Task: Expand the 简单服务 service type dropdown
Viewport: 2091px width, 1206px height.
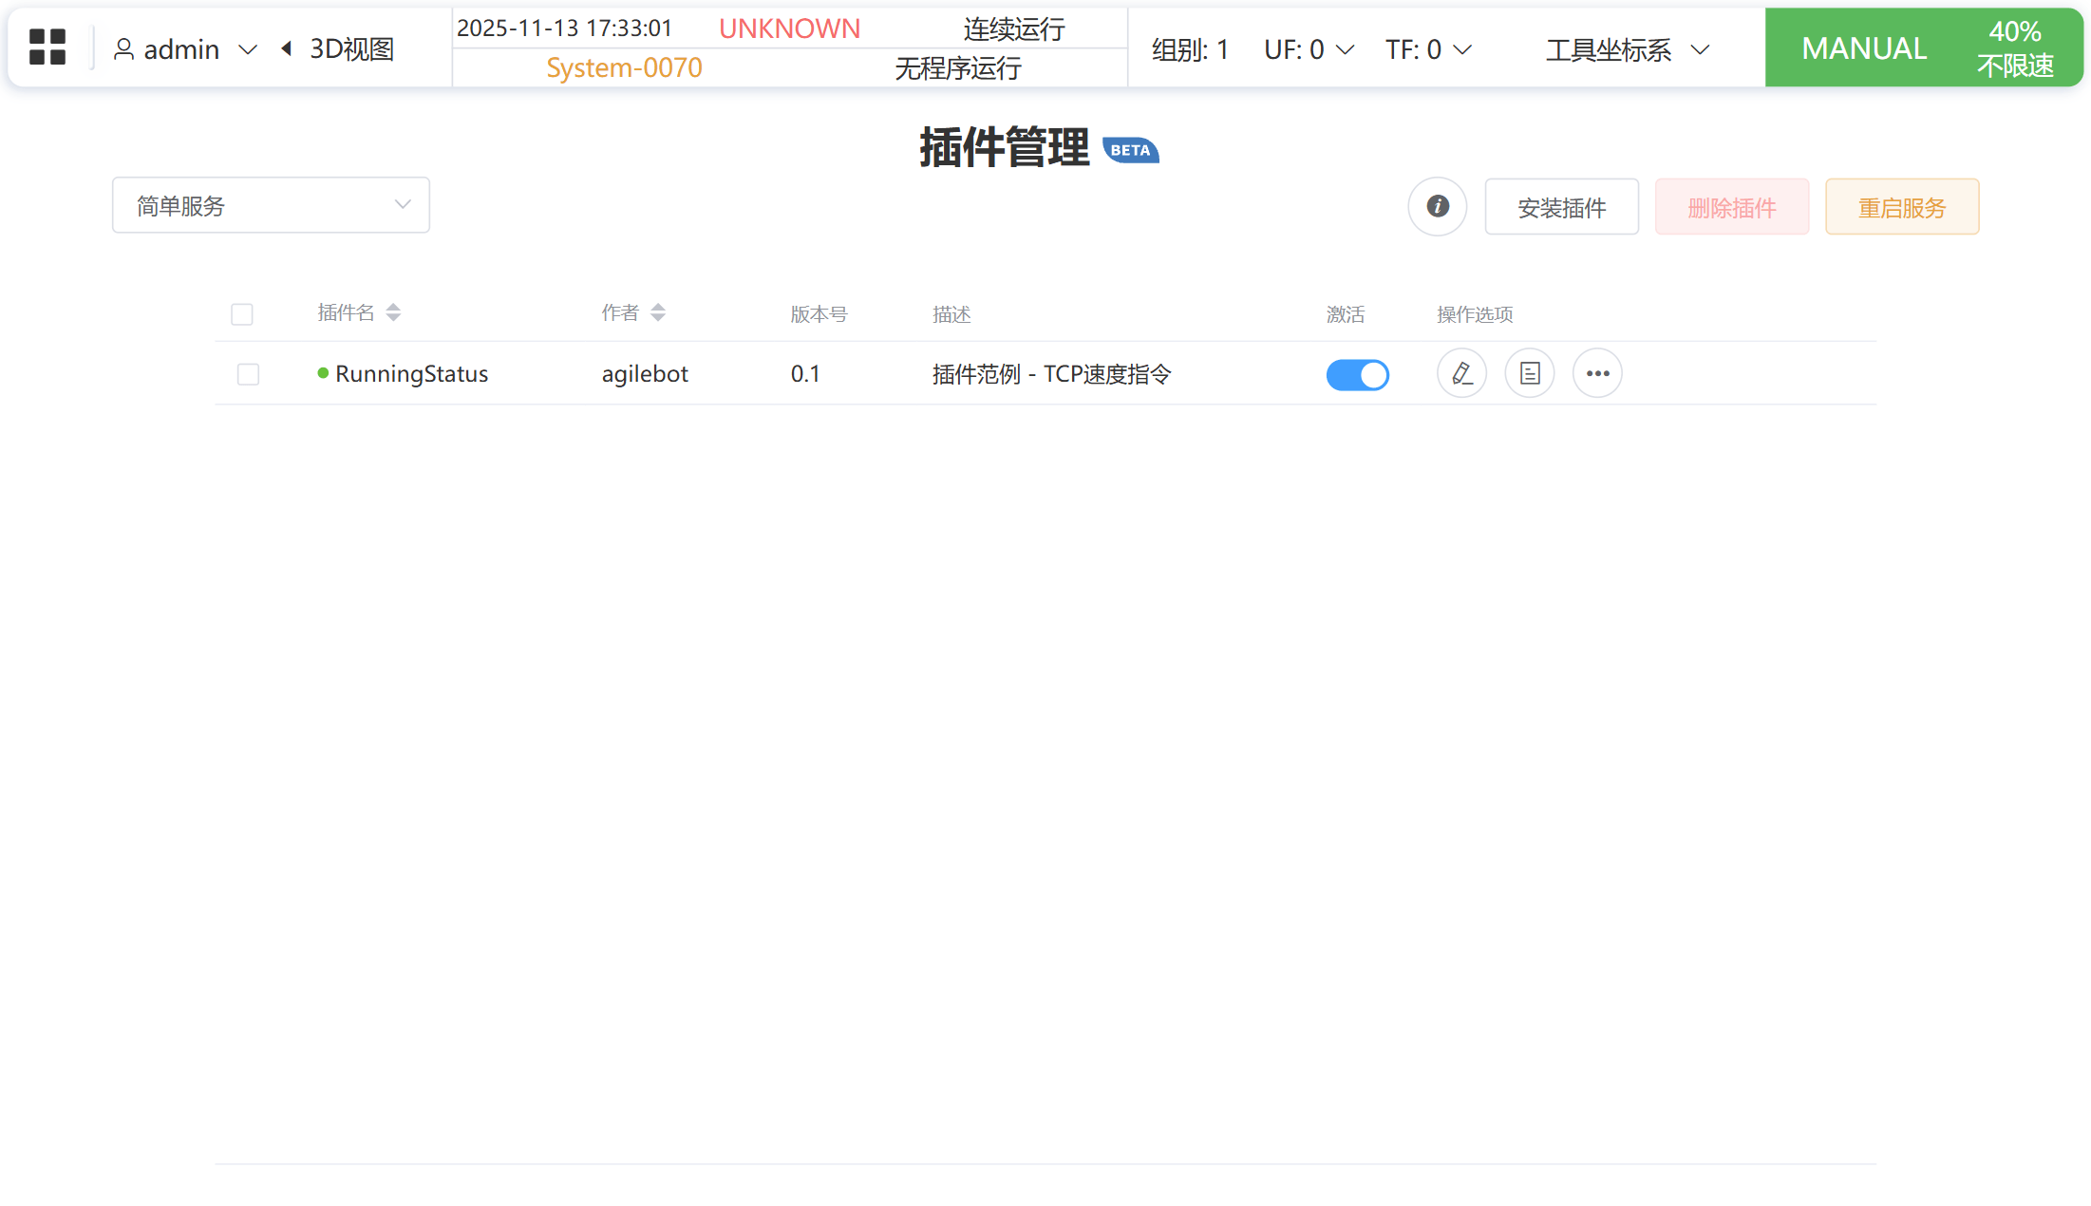Action: [271, 205]
